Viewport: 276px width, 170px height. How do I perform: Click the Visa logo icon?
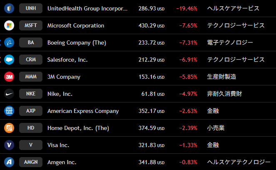click(x=9, y=145)
